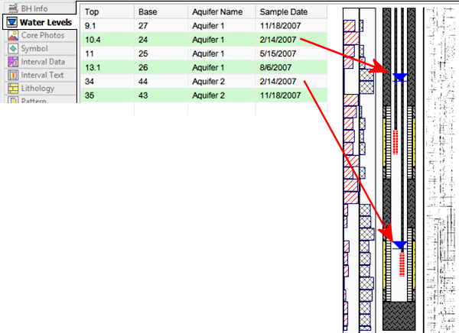Screen dimensions: 459x333
Task: Select the 8/6/2007 sample date cell
Action: pyautogui.click(x=291, y=67)
